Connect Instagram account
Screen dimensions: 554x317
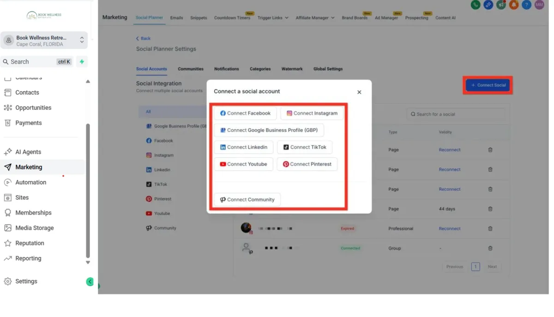(x=312, y=113)
